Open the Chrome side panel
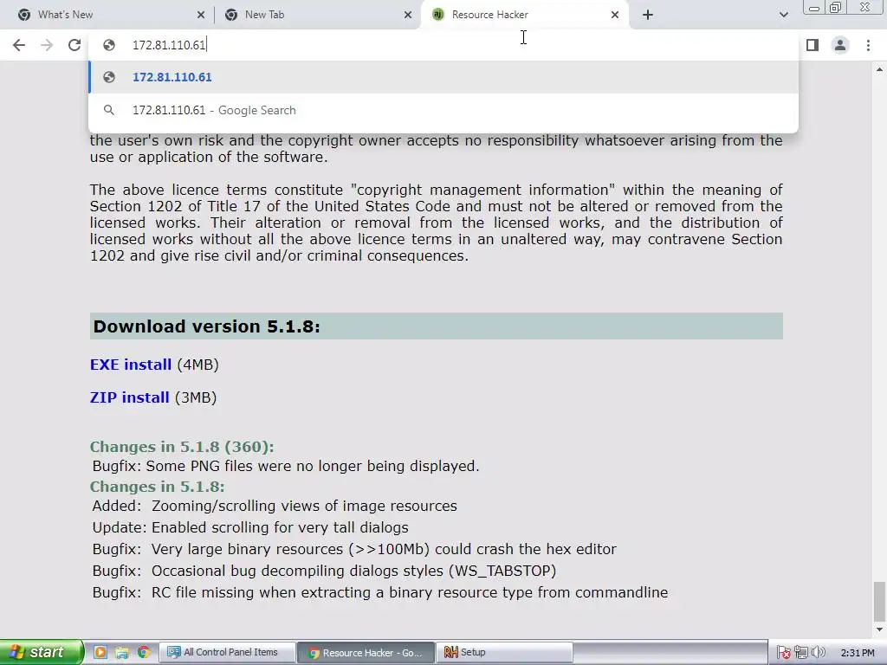This screenshot has width=887, height=665. tap(813, 45)
